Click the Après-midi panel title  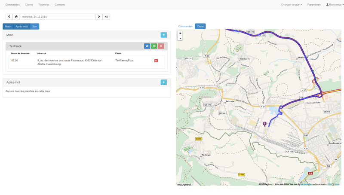tap(13, 82)
